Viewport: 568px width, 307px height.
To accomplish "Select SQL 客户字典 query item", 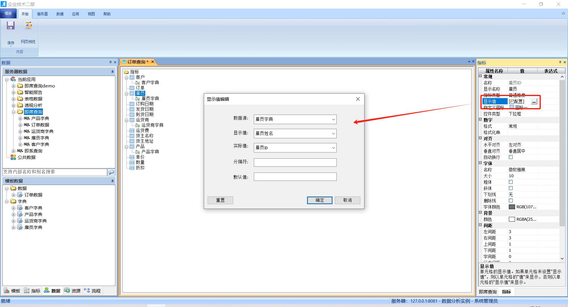I will tap(40, 144).
